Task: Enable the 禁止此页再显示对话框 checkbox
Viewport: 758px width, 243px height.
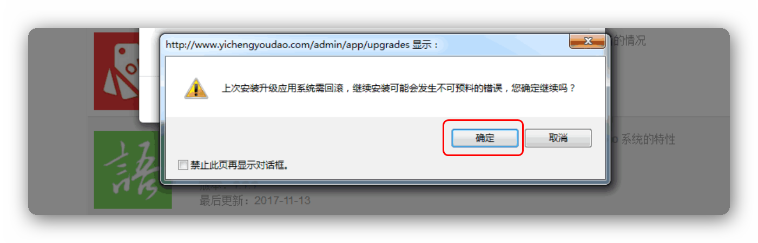Action: pyautogui.click(x=183, y=165)
